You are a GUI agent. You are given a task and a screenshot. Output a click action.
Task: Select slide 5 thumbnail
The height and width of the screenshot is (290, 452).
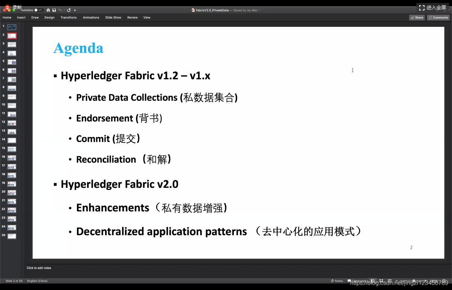(12, 62)
